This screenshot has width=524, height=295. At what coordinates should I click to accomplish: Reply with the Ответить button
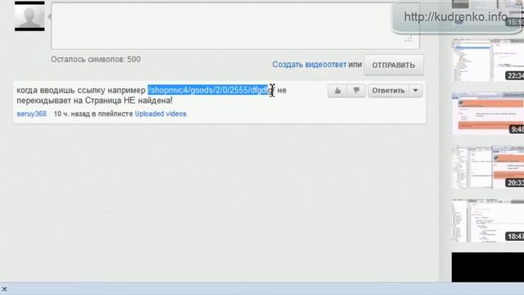388,91
